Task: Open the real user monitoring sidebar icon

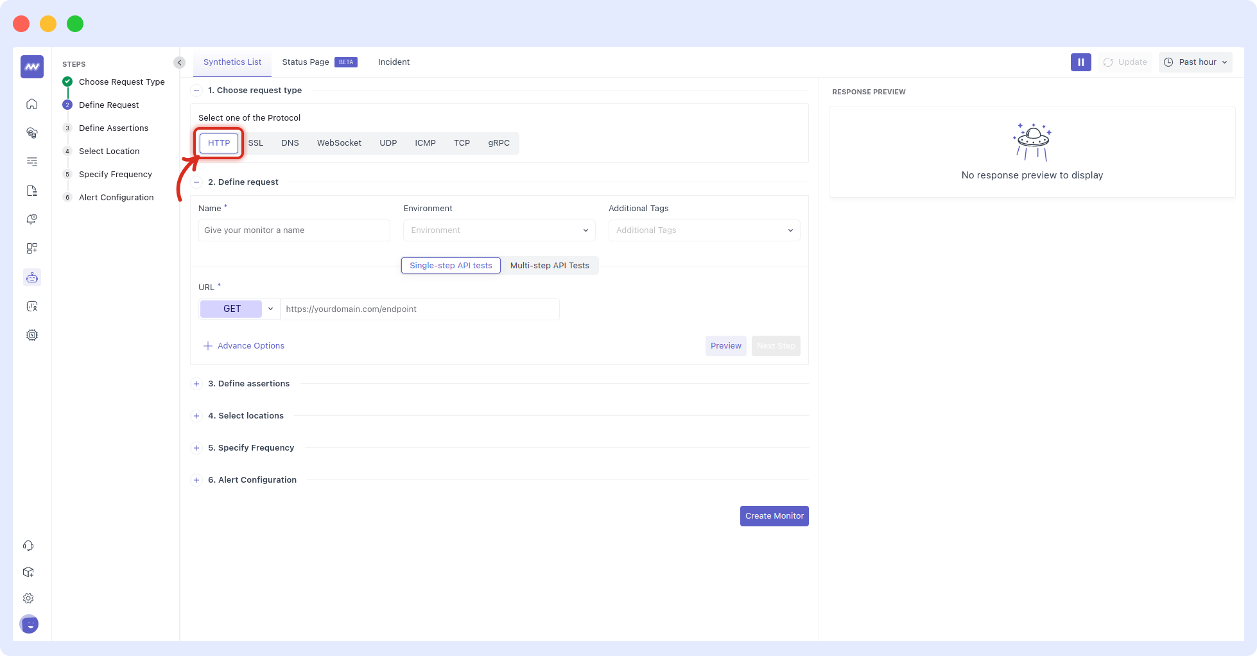Action: 31,306
